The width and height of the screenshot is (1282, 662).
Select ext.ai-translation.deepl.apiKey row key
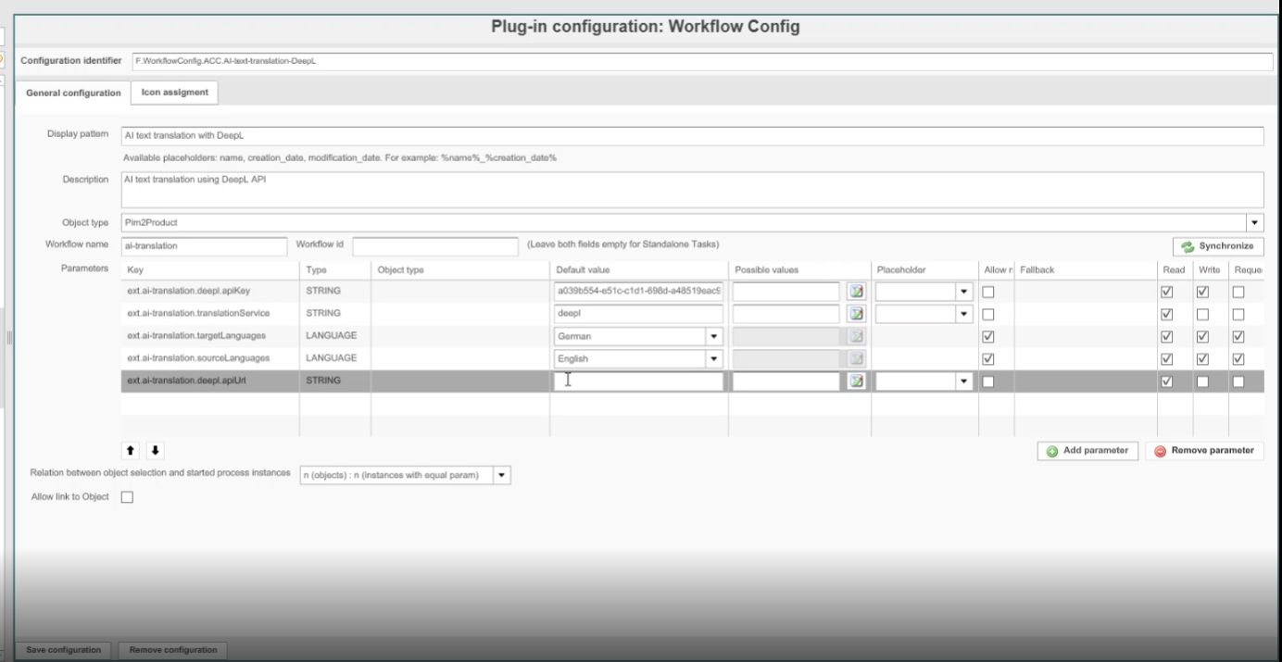coord(189,292)
